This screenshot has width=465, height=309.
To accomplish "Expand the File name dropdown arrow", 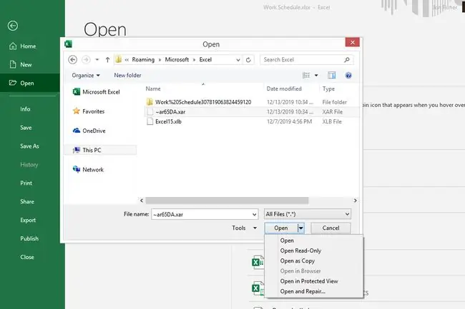I will tap(255, 214).
